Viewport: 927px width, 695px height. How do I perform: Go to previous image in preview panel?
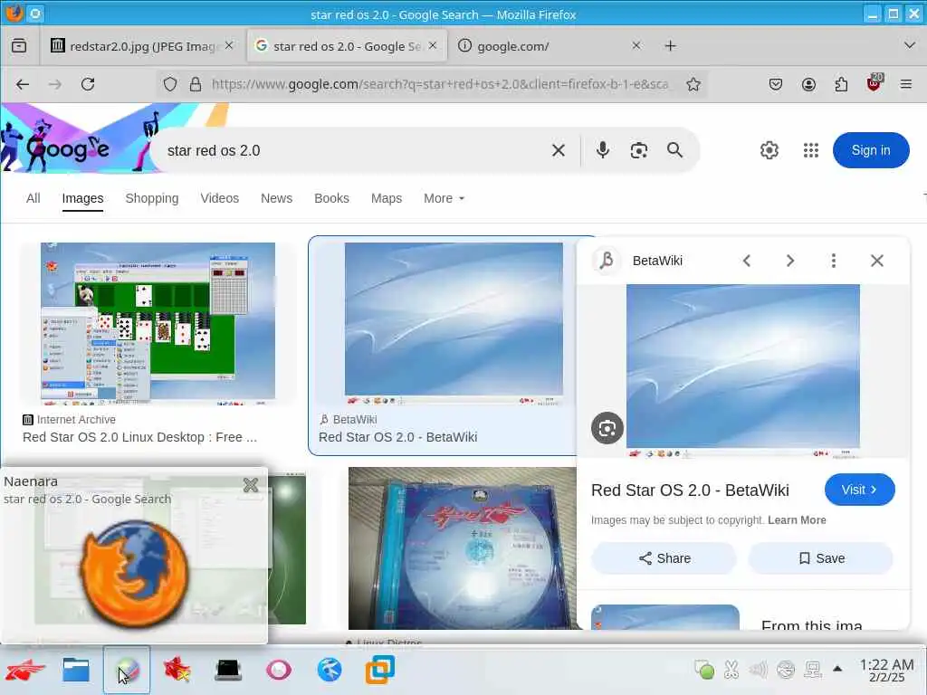tap(747, 261)
